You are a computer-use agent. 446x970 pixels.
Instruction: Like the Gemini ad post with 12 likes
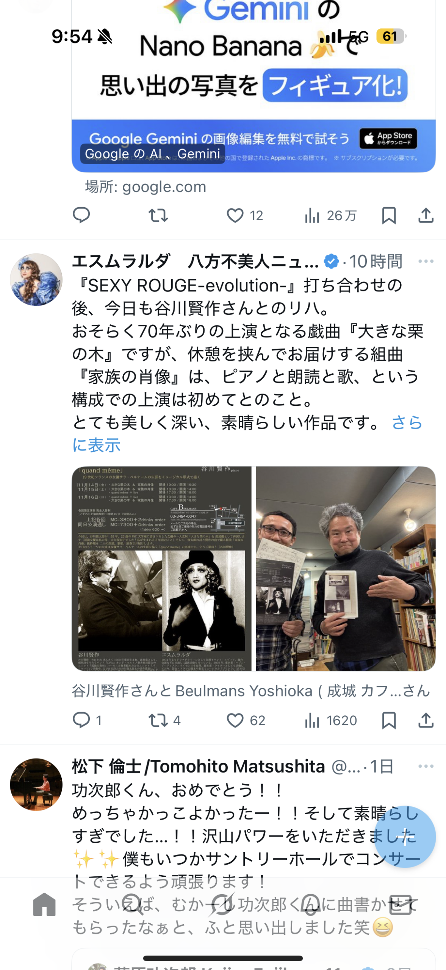click(x=244, y=215)
